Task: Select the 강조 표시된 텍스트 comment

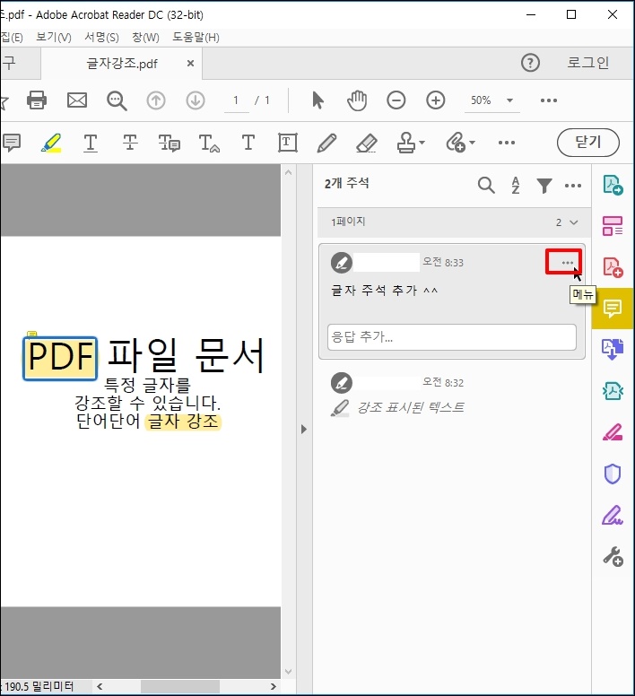Action: [411, 407]
